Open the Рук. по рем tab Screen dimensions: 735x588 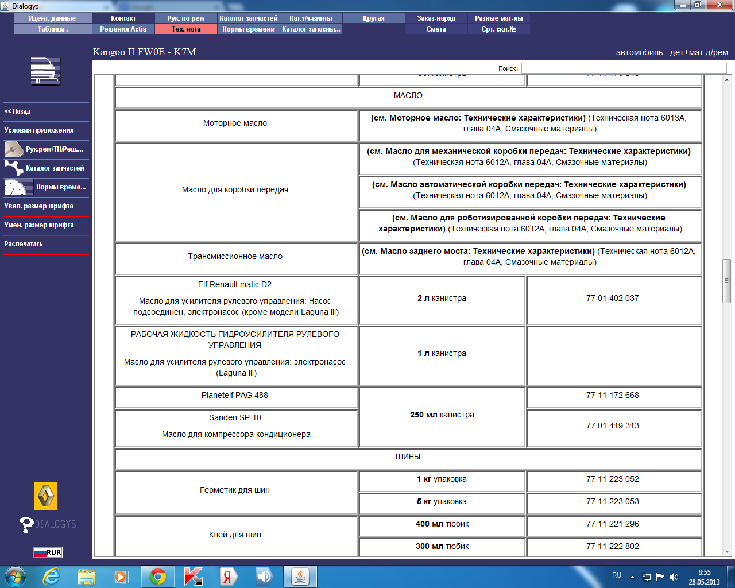click(x=186, y=18)
